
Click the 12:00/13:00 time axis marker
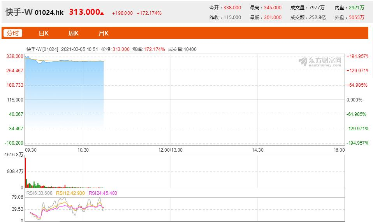170,150
